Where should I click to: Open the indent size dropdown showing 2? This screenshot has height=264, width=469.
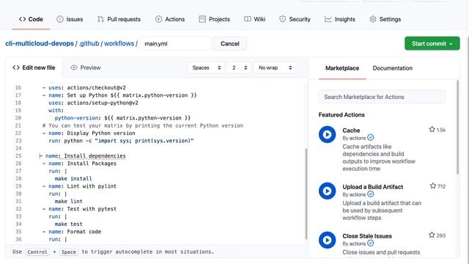tap(239, 67)
